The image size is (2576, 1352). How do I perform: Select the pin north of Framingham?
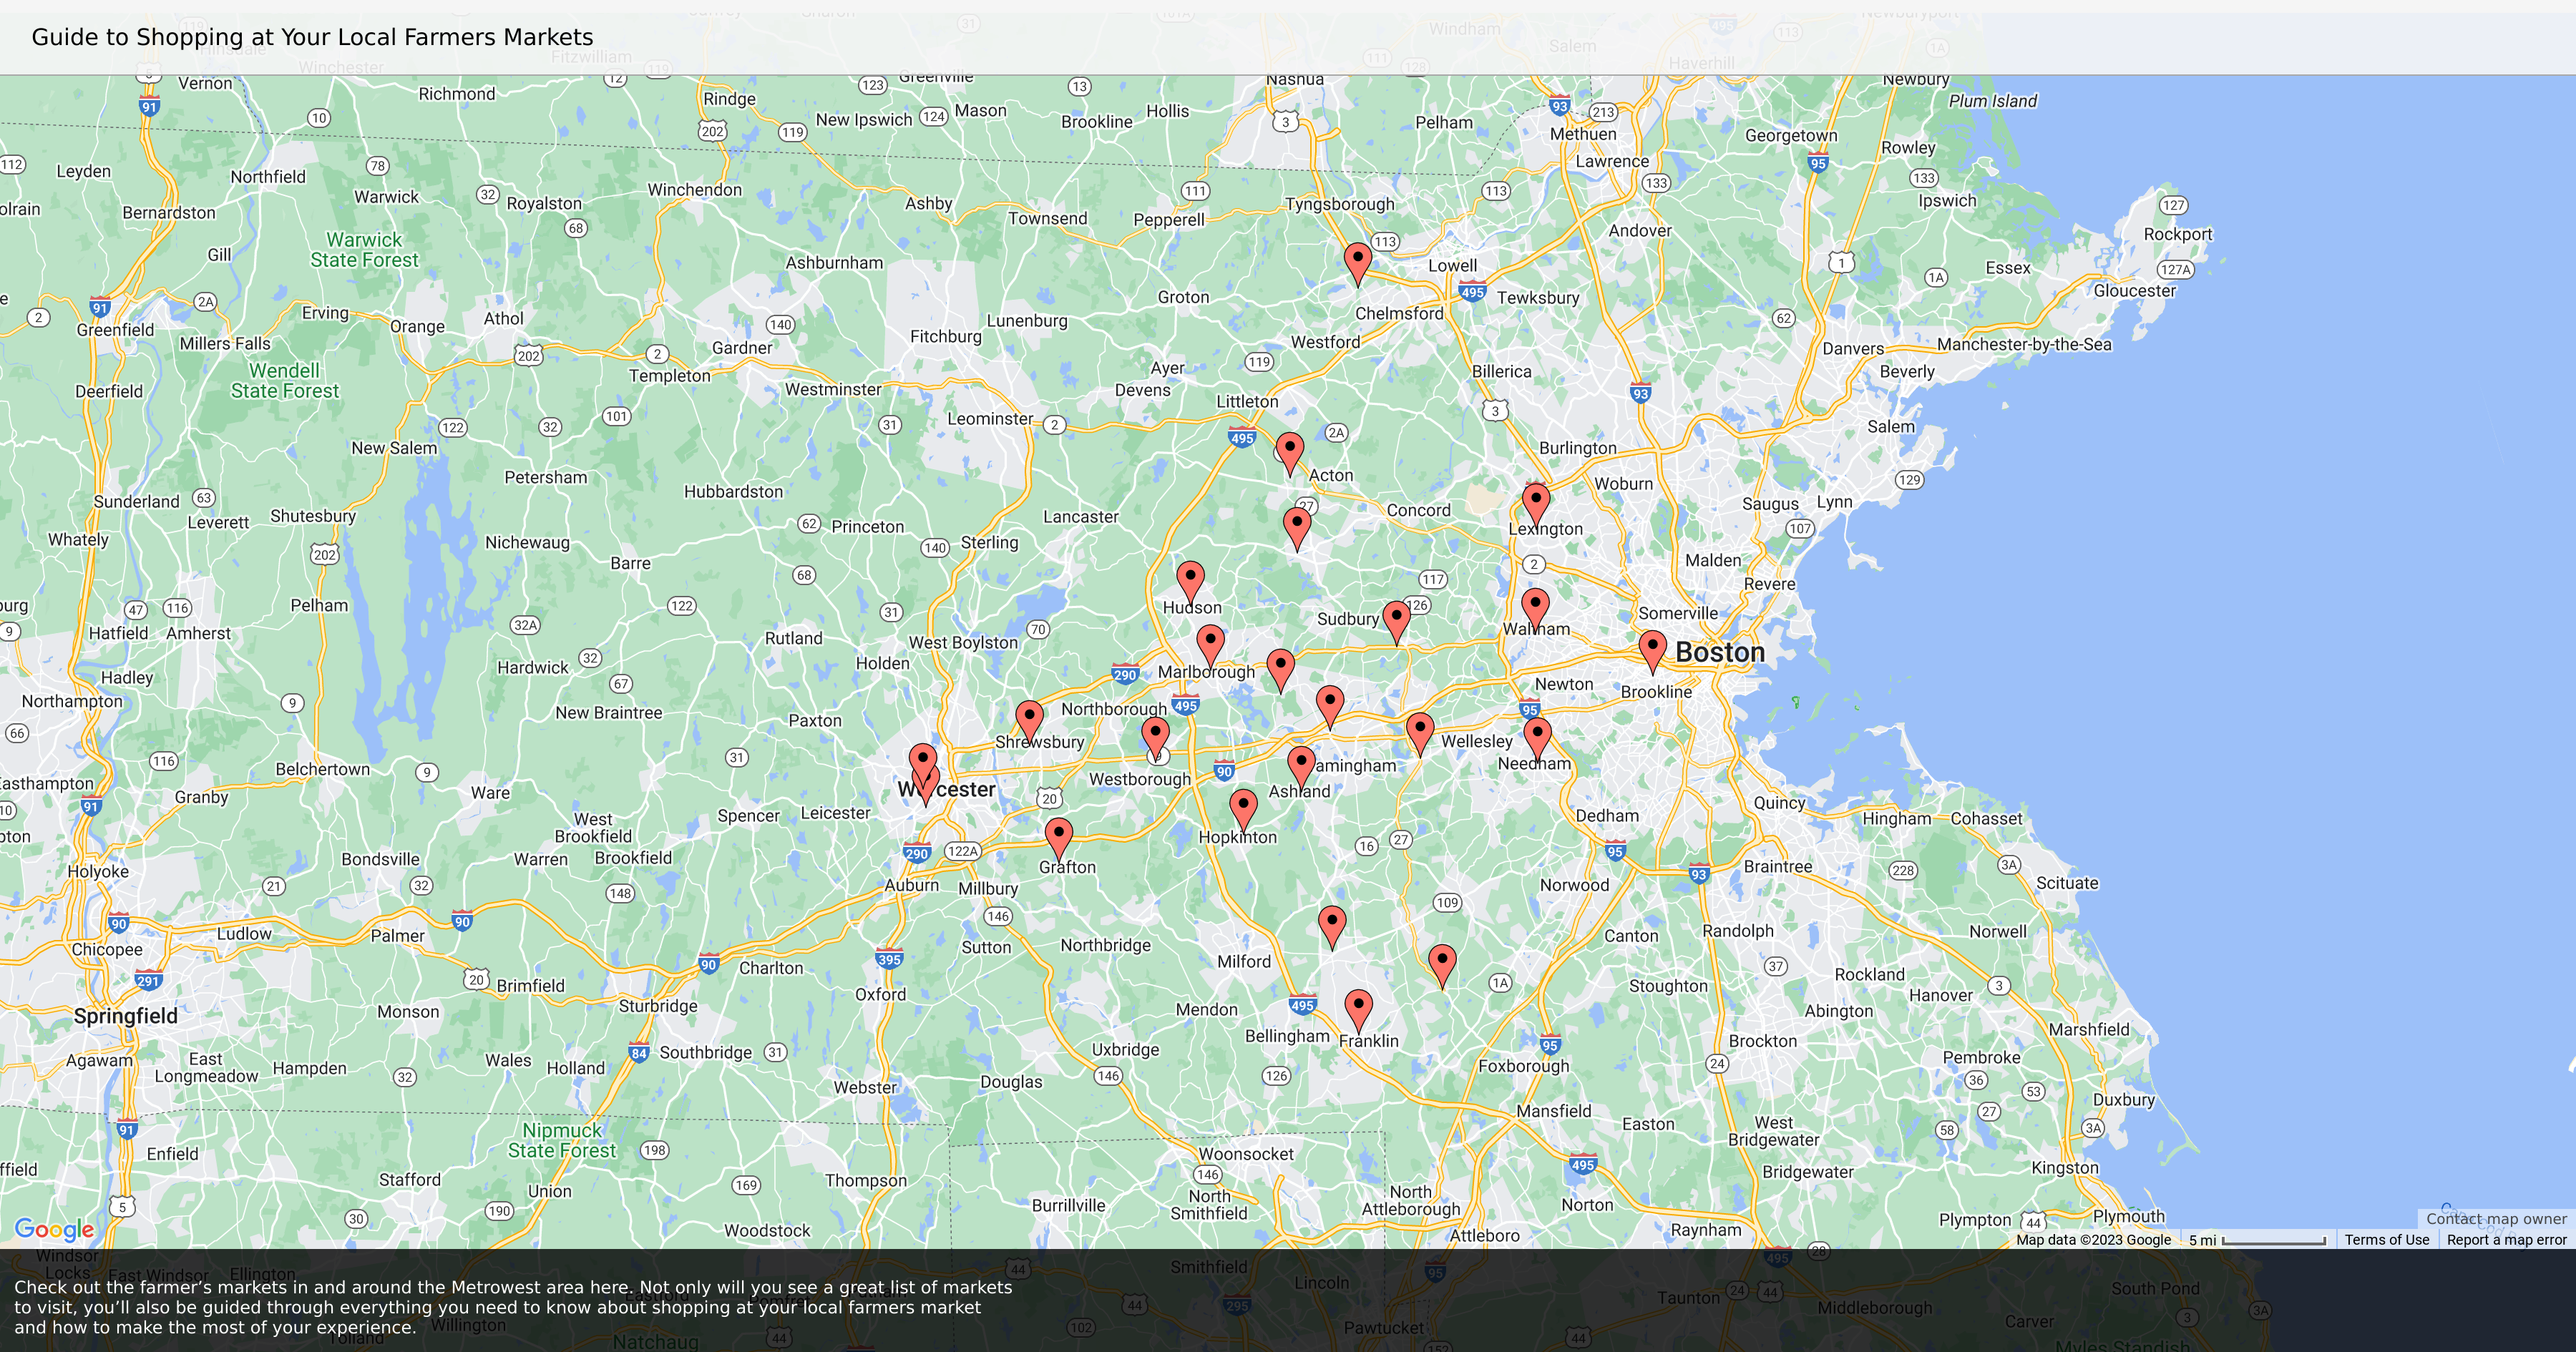[x=1330, y=707]
